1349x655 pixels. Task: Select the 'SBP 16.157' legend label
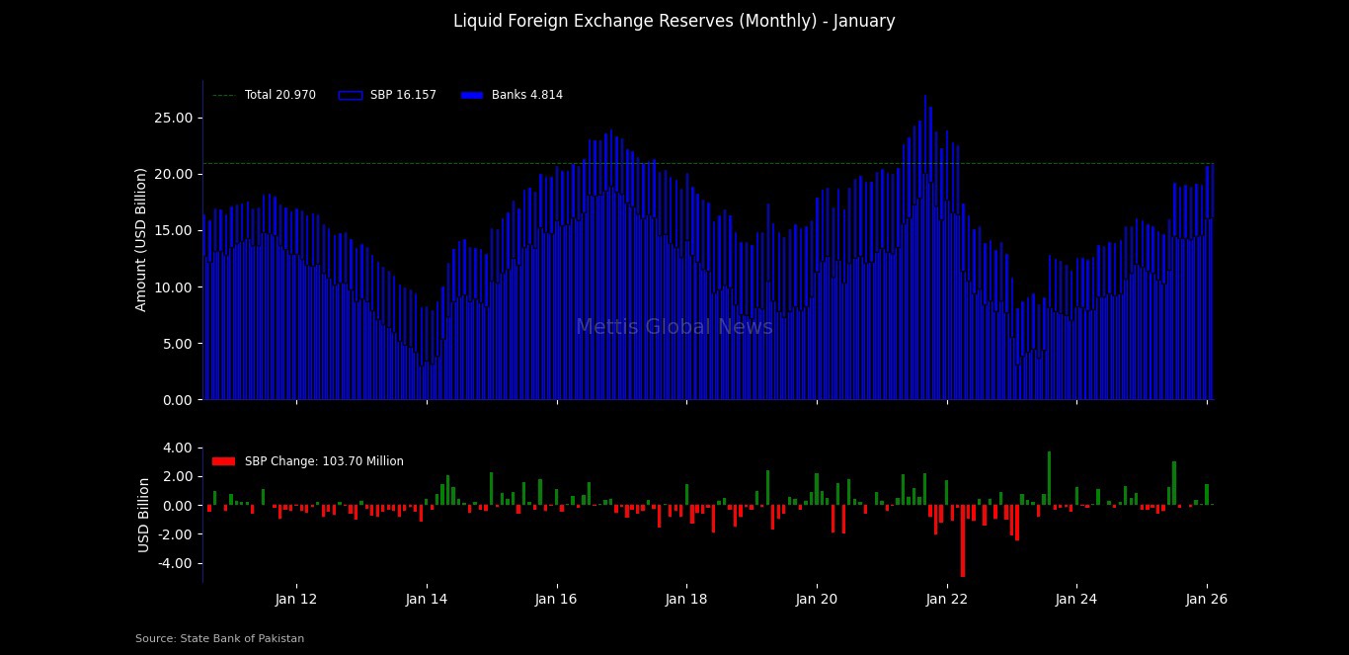coord(403,96)
